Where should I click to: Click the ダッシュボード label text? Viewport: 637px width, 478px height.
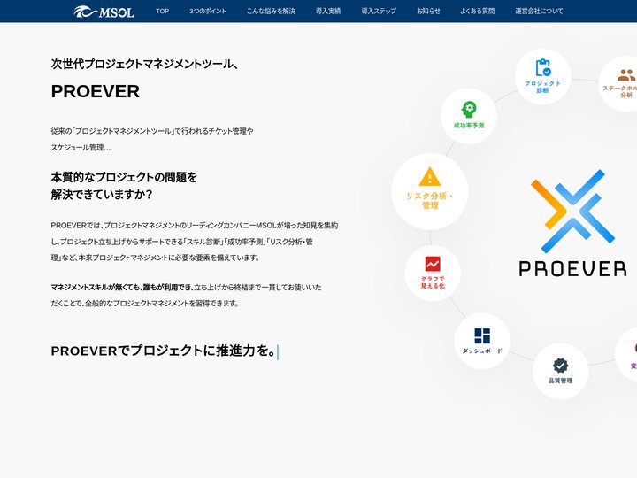482,351
